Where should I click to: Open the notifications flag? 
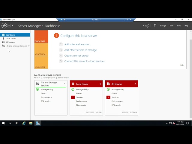tap(155, 25)
